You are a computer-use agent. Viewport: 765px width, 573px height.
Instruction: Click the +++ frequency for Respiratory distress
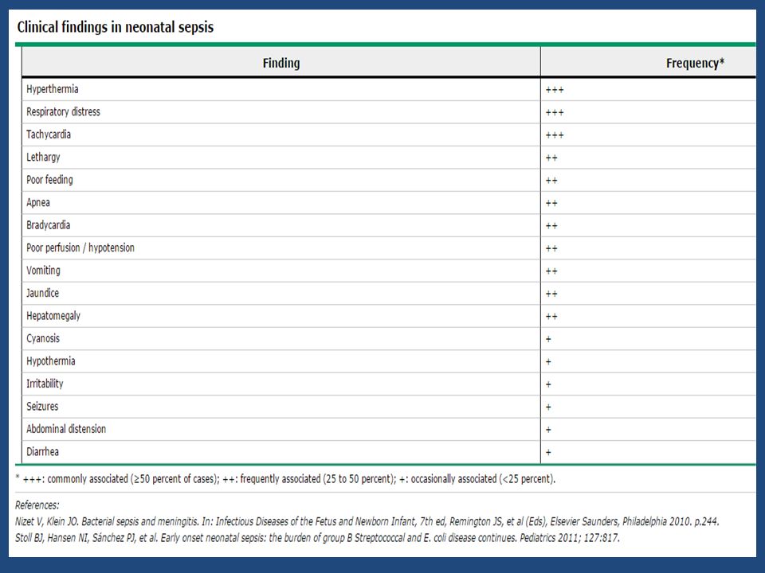click(x=555, y=112)
